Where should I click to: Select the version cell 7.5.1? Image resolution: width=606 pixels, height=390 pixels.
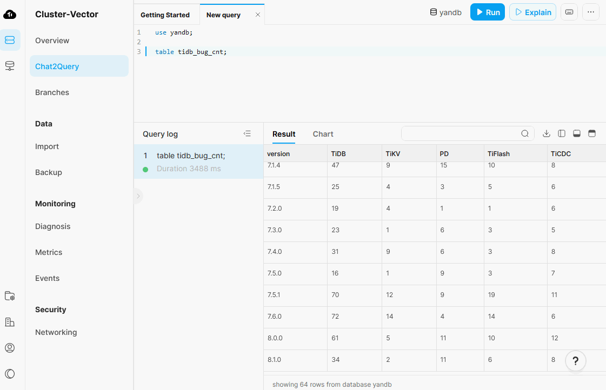[x=296, y=295]
